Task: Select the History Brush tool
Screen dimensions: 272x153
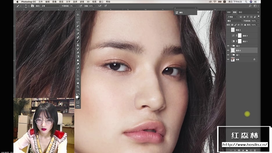Action: coord(78,49)
